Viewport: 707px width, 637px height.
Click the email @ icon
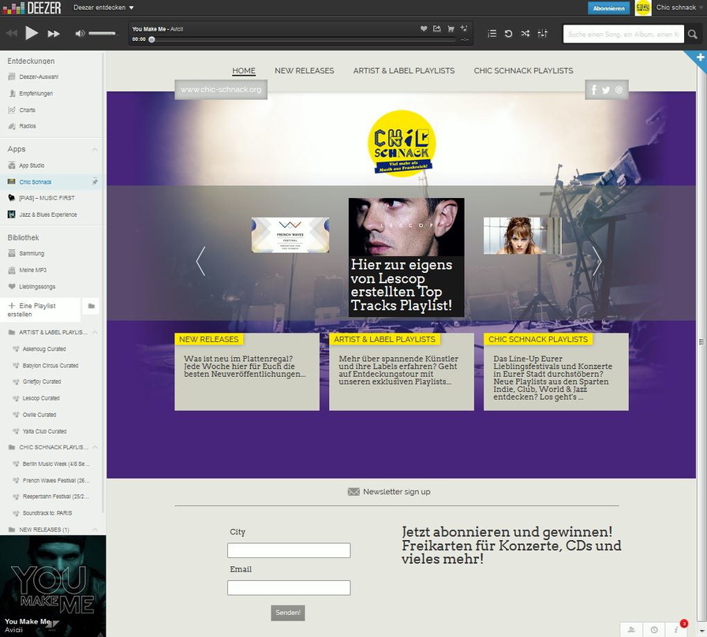(619, 90)
